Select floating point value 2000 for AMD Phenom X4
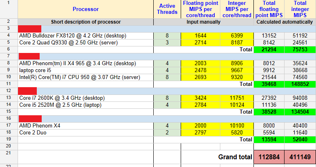This screenshot has width=316, height=167. coord(196,125)
